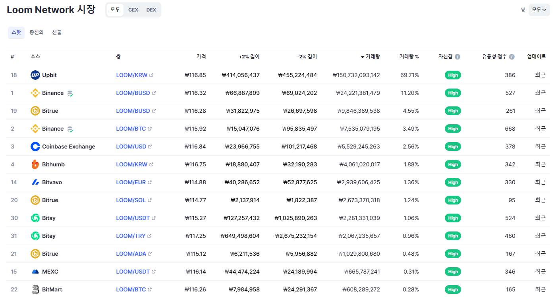This screenshot has height=297, width=556.
Task: Sort by -2% 깊이 column header
Action: [307, 57]
